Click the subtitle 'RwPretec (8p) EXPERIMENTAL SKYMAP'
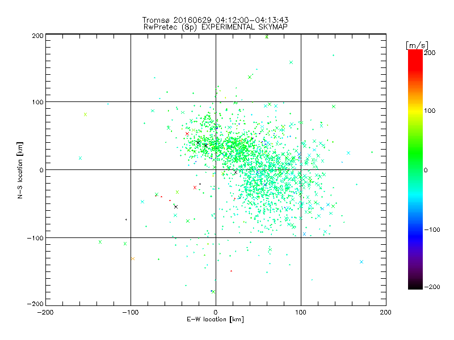 tap(215, 27)
